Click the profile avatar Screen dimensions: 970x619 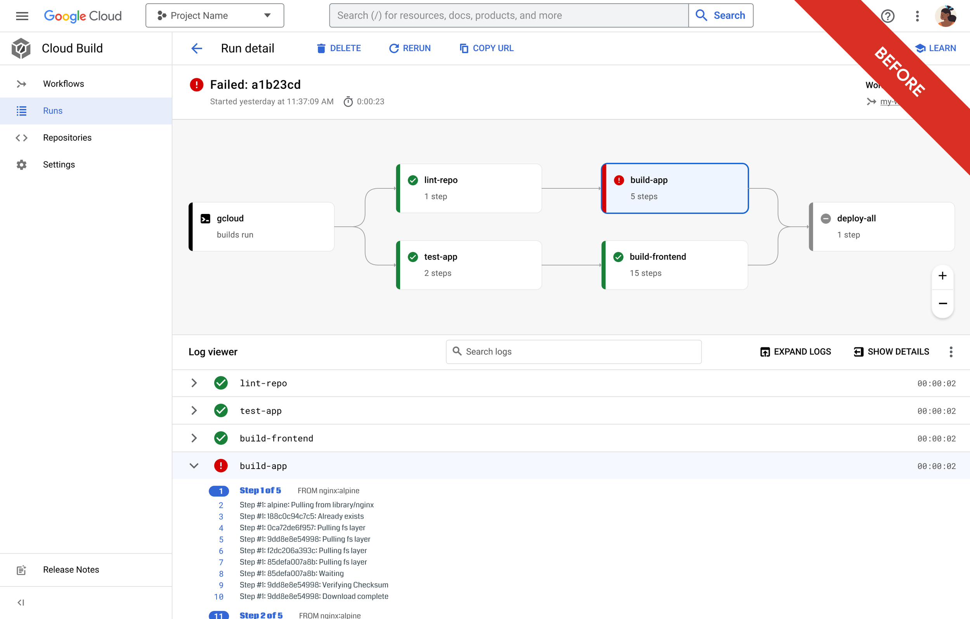click(x=947, y=16)
